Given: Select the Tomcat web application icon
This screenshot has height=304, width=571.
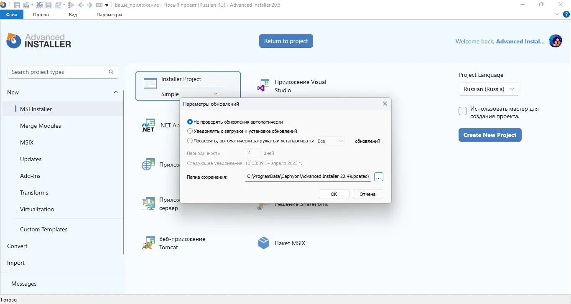Looking at the screenshot, I should (x=148, y=242).
